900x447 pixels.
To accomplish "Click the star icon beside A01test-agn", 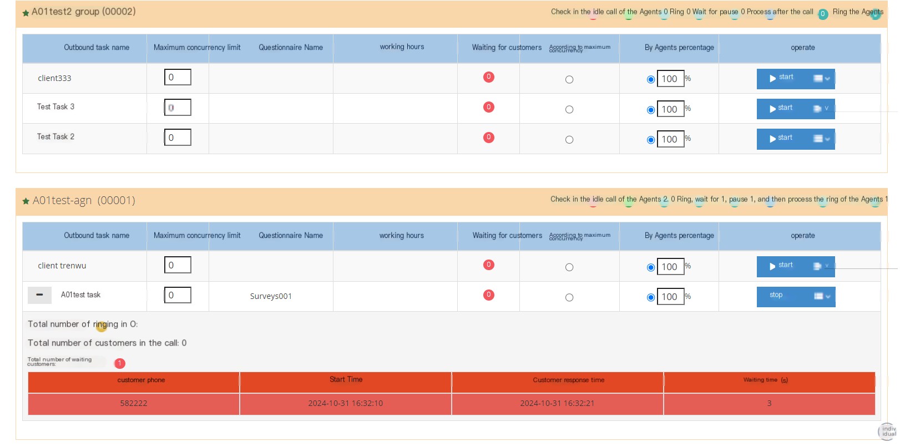I will [x=26, y=201].
